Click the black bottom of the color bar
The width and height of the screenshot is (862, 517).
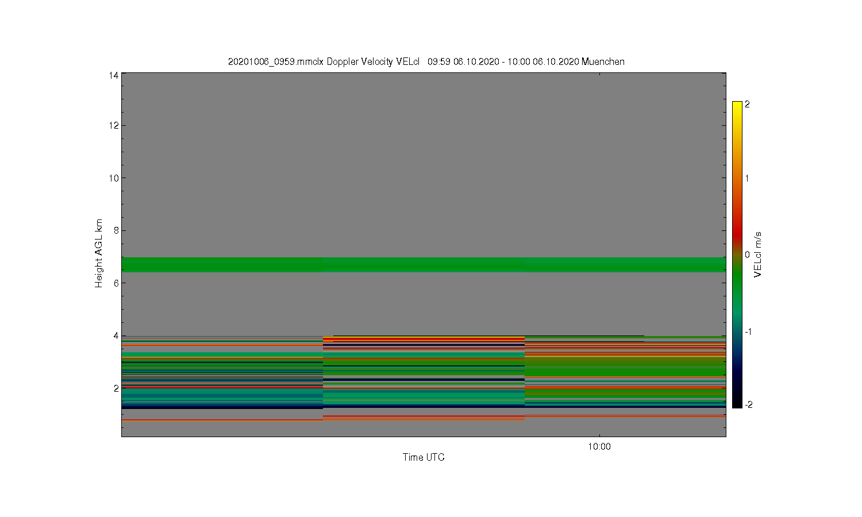737,403
